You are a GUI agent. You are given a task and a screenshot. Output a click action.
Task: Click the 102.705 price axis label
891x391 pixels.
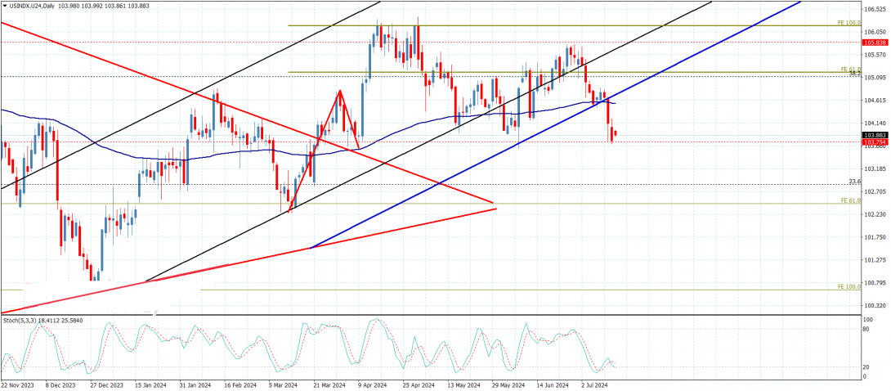[x=875, y=191]
